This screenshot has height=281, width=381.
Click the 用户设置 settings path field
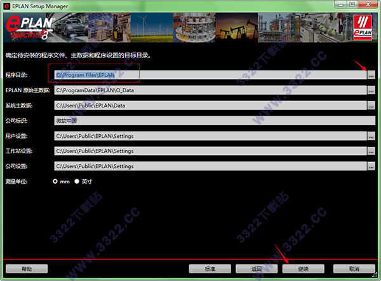[210, 136]
